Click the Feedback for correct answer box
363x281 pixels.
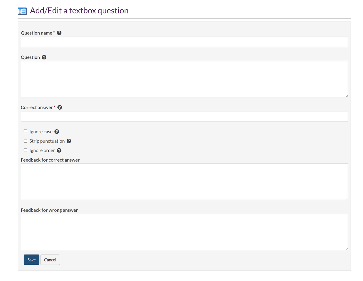184,182
